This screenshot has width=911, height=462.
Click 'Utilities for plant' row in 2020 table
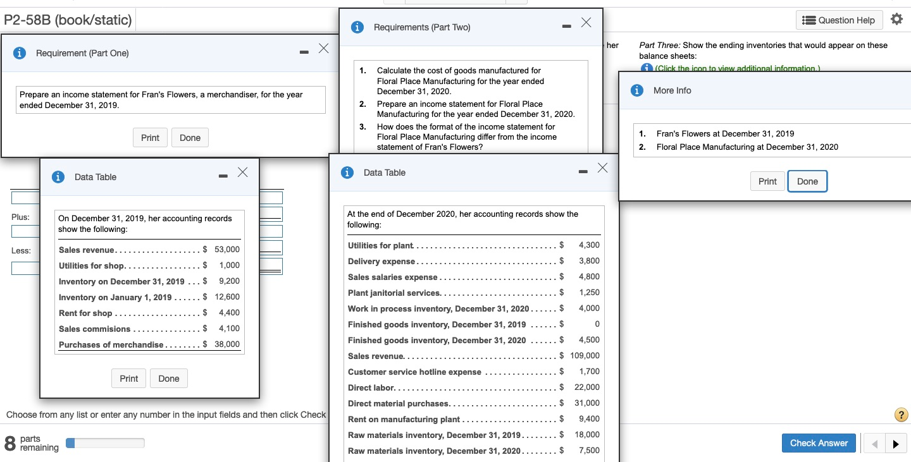tap(474, 245)
